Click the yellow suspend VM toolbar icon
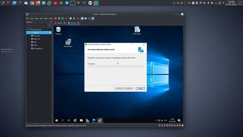 coord(59,19)
